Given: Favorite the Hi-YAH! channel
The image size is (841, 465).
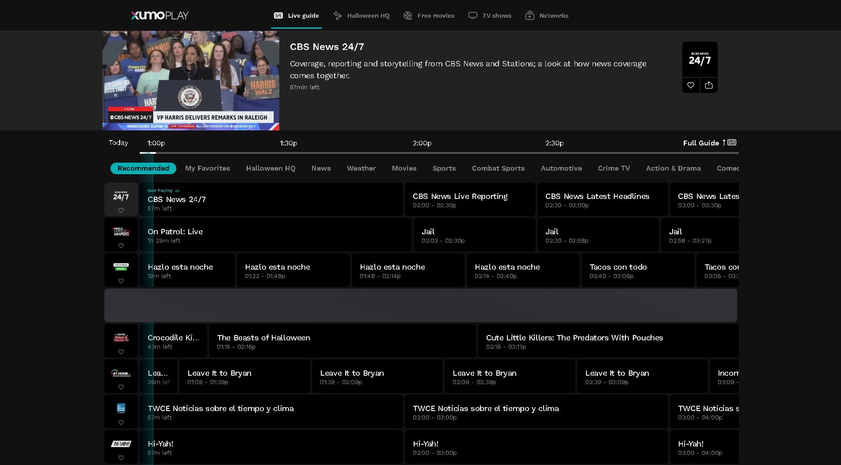Looking at the screenshot, I should [121, 458].
